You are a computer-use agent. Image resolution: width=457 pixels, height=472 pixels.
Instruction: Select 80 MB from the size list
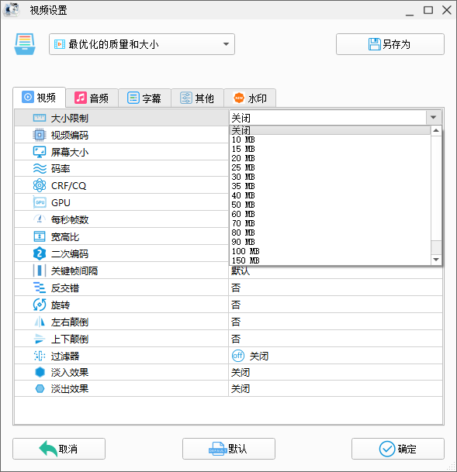(330, 233)
